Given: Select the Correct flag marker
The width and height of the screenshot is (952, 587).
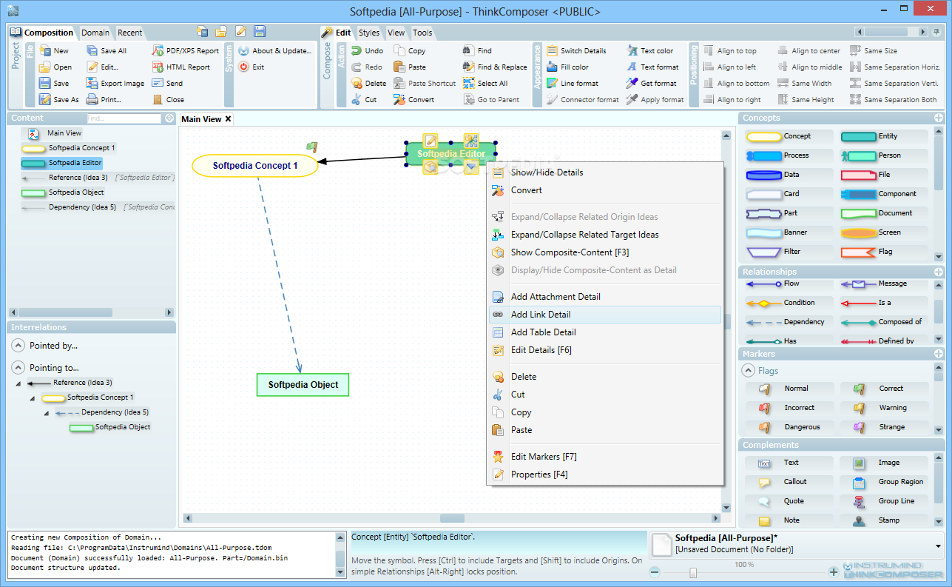Looking at the screenshot, I should point(859,389).
